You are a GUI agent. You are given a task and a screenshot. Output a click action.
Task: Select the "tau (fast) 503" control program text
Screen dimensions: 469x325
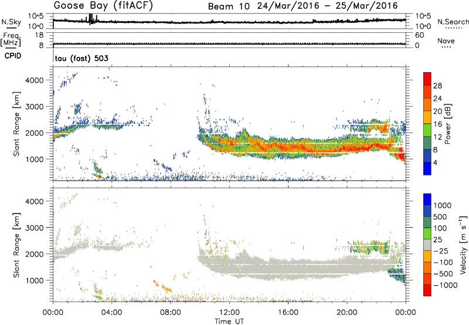pyautogui.click(x=81, y=58)
